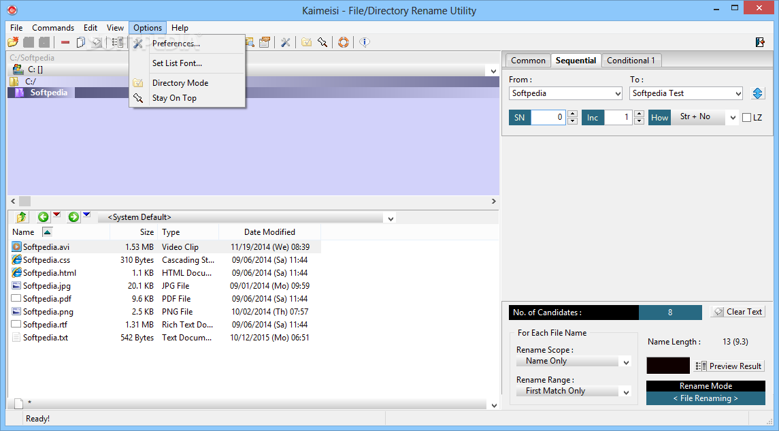Switch to the Conditional 1 tab
This screenshot has width=779, height=431.
click(631, 61)
